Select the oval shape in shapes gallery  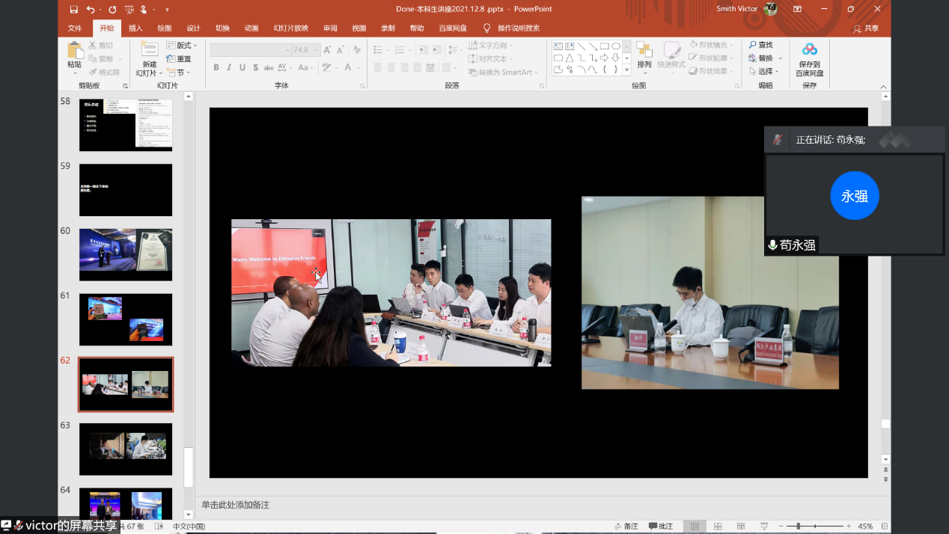pos(616,46)
